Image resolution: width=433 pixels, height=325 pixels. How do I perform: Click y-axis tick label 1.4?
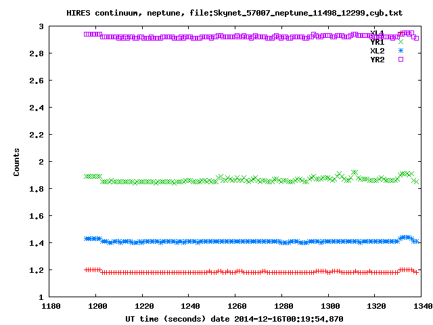click(37, 243)
